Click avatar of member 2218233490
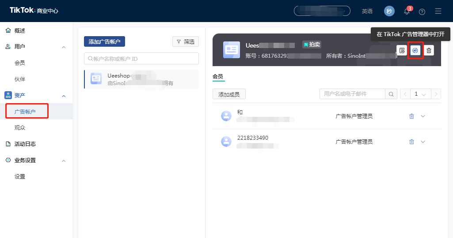 (226, 141)
